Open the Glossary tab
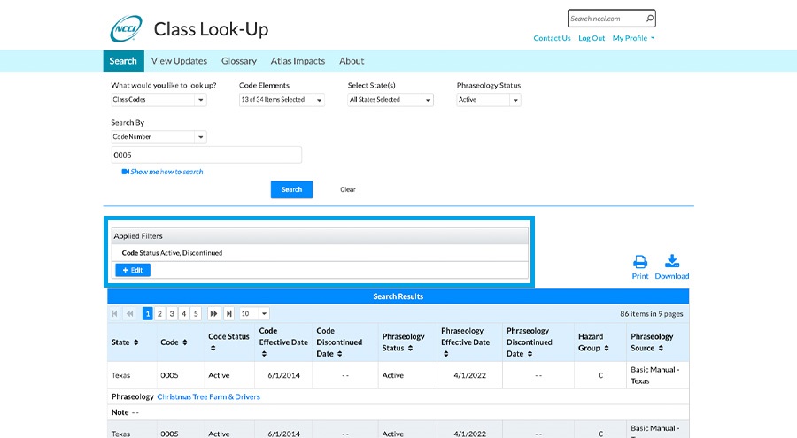The width and height of the screenshot is (797, 438). [239, 61]
